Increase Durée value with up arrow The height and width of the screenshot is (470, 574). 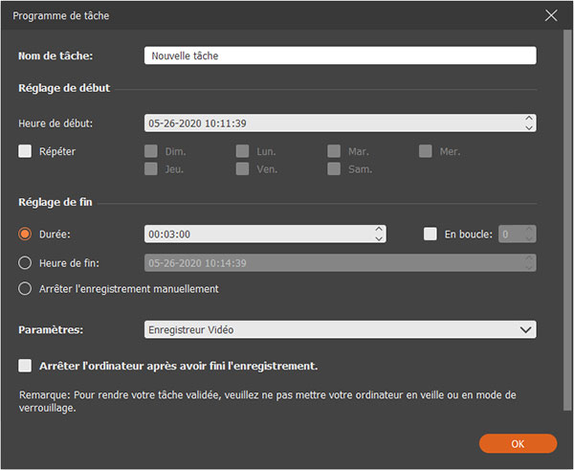coord(379,230)
